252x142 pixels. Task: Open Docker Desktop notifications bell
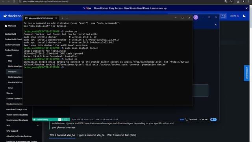click(x=213, y=120)
